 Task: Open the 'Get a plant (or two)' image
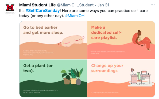pos(53,78)
